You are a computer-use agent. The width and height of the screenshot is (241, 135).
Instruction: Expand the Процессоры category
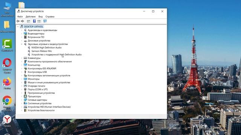pos(22,96)
